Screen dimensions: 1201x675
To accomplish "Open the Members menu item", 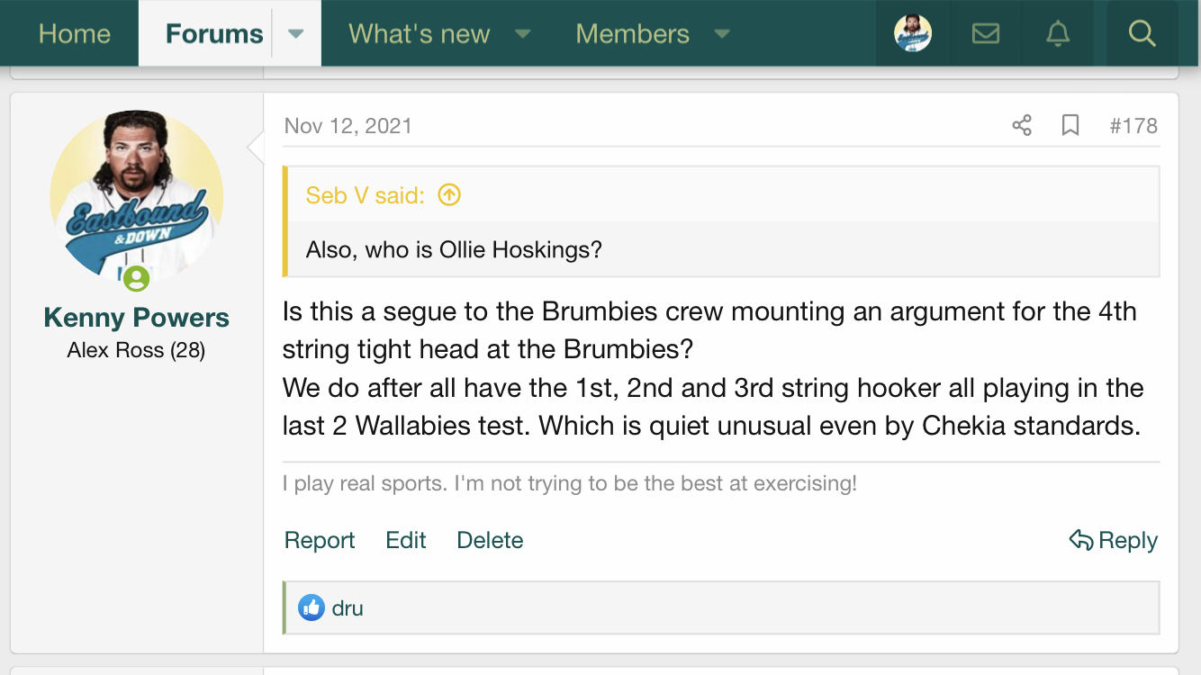I will point(632,34).
